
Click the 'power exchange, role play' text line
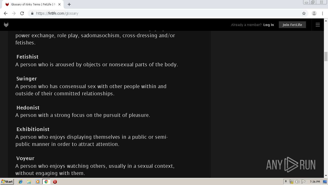click(95, 35)
